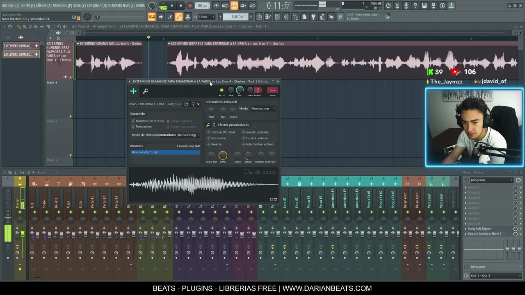Click the tempo value 100.000
The height and width of the screenshot is (295, 525).
click(201, 6)
